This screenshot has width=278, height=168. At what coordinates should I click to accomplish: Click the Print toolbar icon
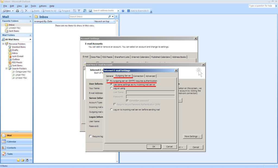(17, 11)
